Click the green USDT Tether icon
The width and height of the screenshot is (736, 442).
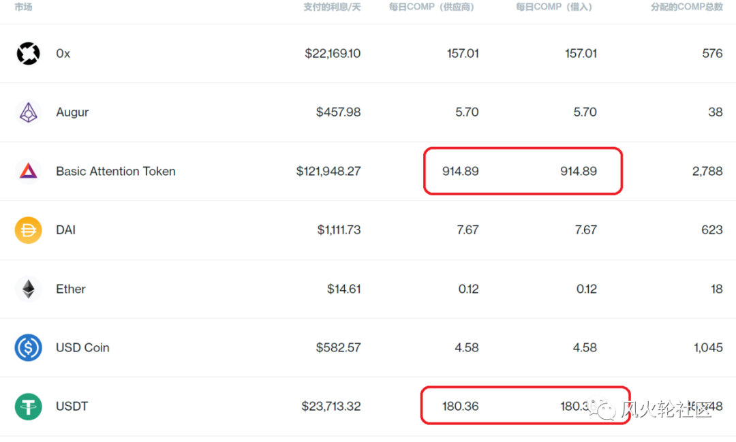click(28, 407)
